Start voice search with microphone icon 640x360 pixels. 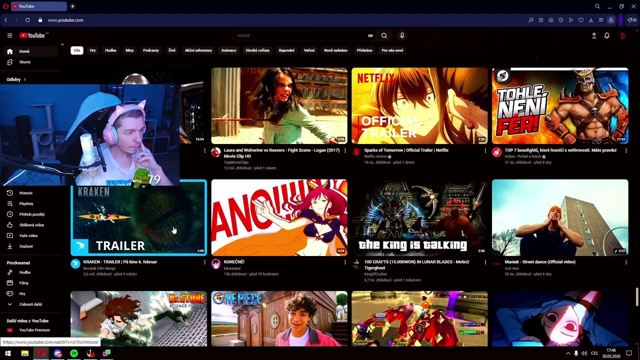click(x=402, y=35)
